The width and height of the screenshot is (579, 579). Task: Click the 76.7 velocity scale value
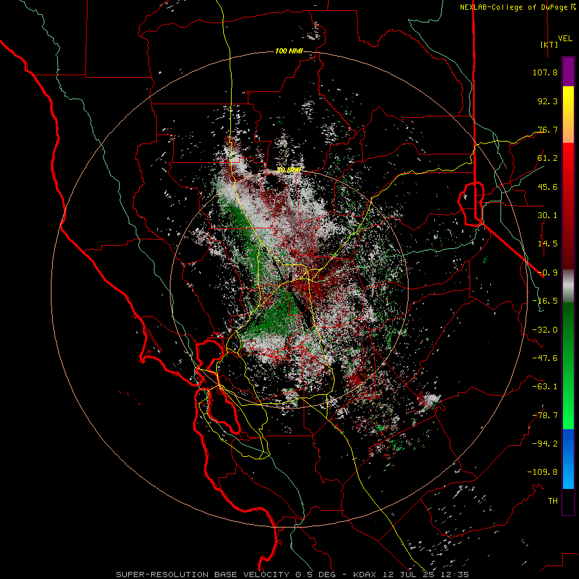click(547, 129)
